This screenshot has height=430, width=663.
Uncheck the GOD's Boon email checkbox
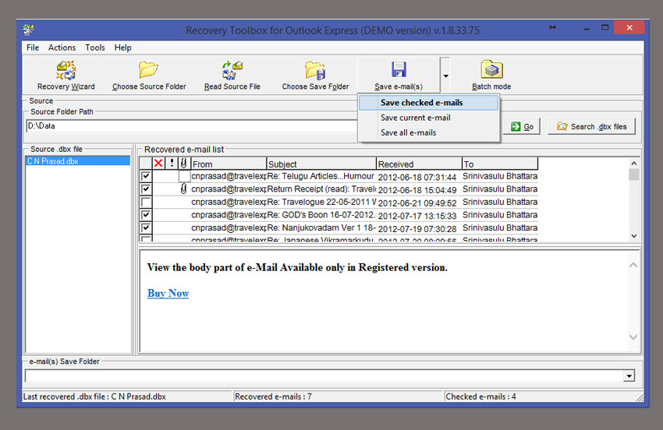point(146,215)
